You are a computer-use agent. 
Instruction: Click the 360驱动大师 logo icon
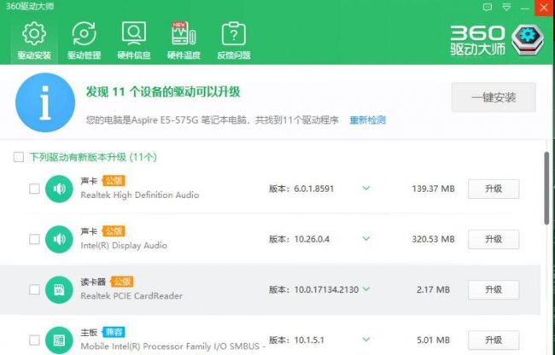point(528,39)
